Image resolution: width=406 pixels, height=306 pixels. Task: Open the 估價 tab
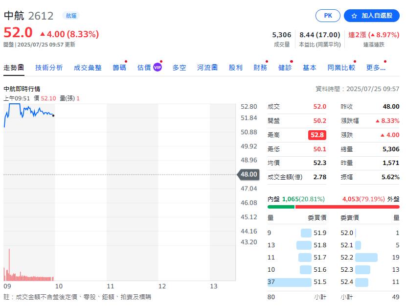pyautogui.click(x=144, y=68)
